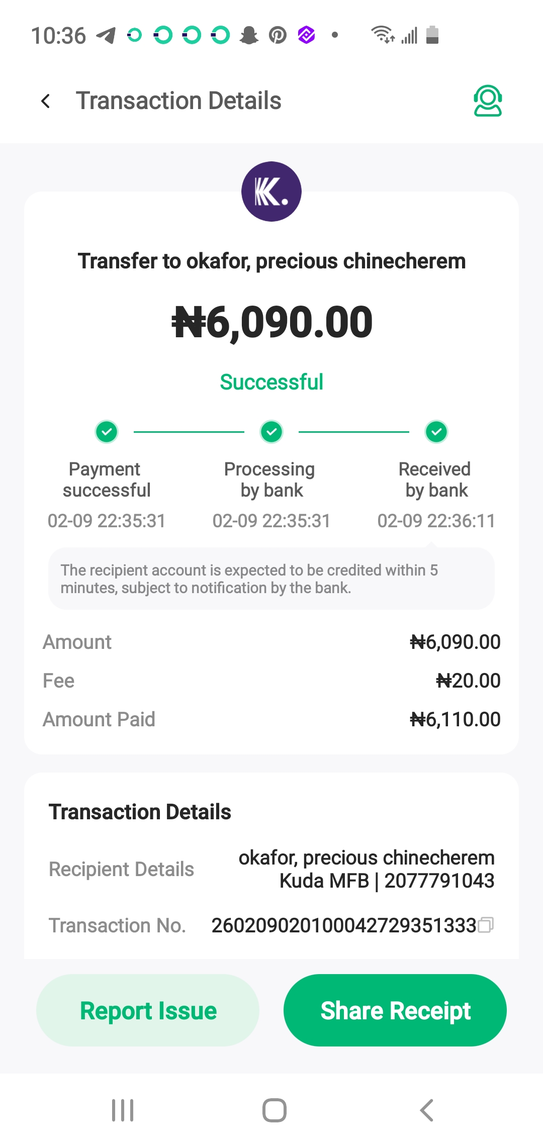Tap the transaction number text
The width and height of the screenshot is (543, 1146).
(343, 925)
